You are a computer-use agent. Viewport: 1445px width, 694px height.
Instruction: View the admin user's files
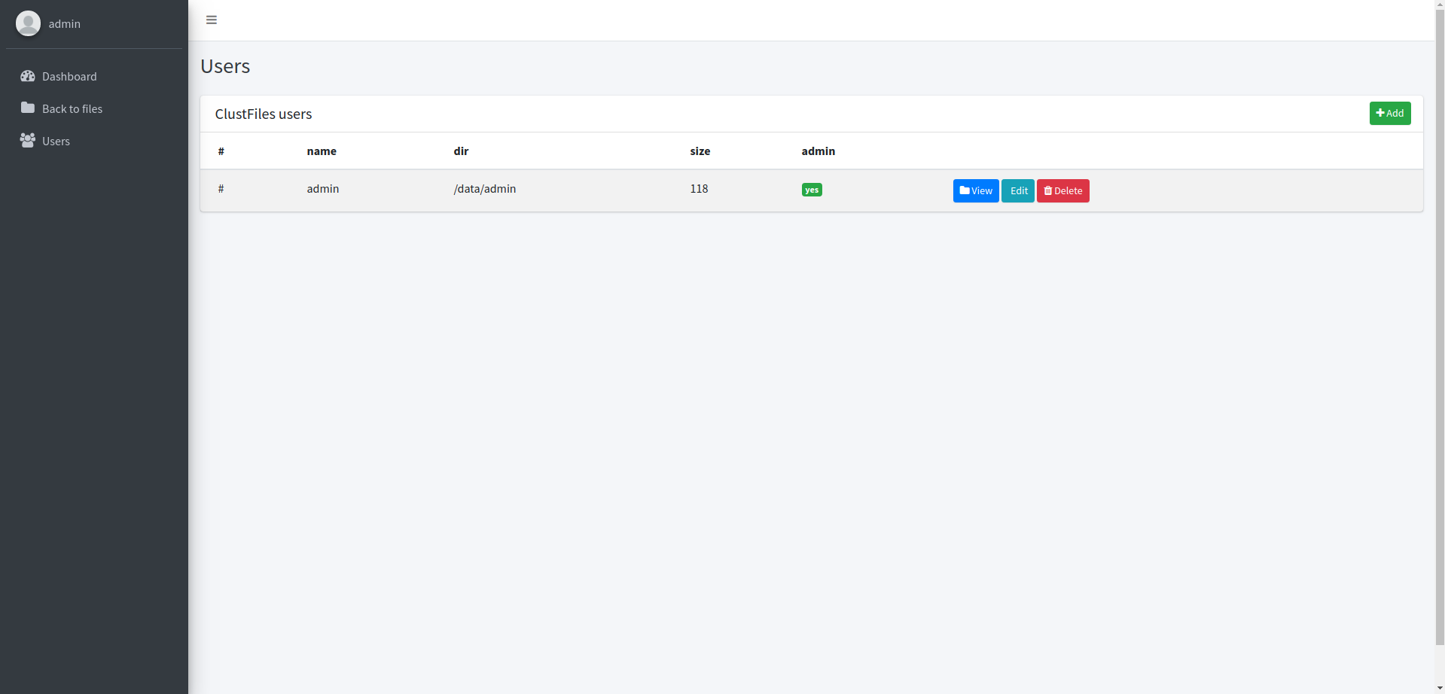pos(976,190)
